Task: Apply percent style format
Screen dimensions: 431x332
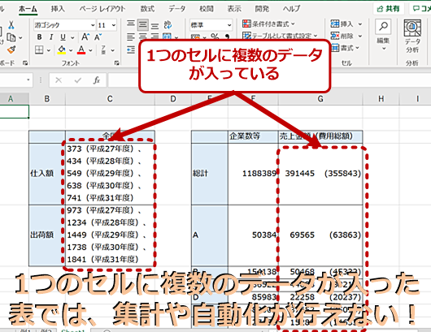Action: point(215,37)
